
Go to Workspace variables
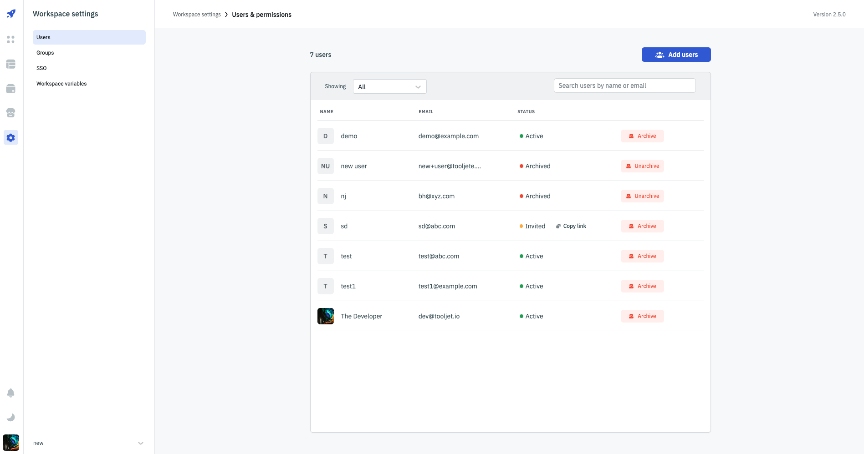tap(61, 84)
